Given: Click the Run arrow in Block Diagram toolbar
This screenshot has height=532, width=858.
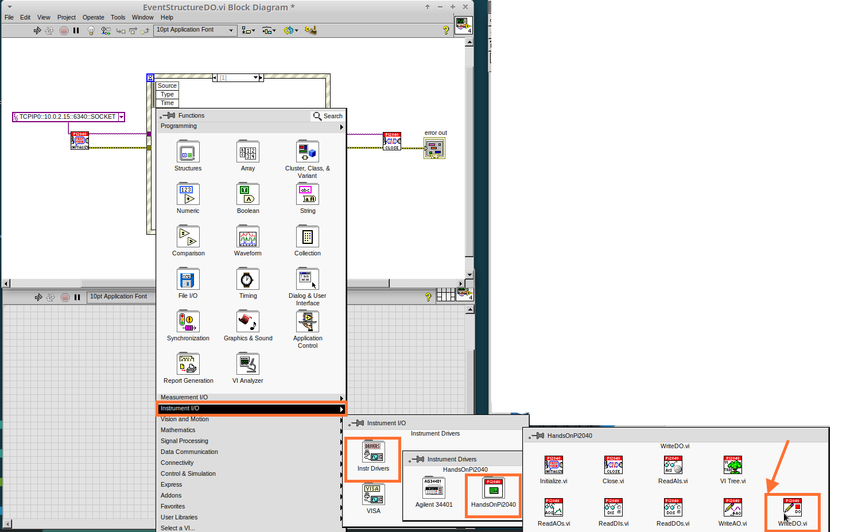Looking at the screenshot, I should (x=37, y=30).
